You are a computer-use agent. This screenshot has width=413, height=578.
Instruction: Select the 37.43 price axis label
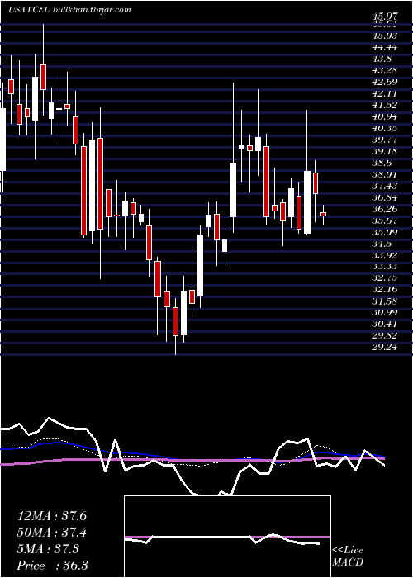(x=385, y=186)
